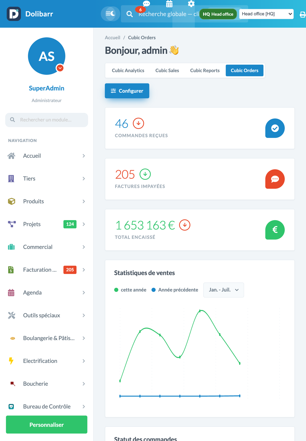
Task: Expand the Outils spéciaux menu chevron
Action: [84, 315]
